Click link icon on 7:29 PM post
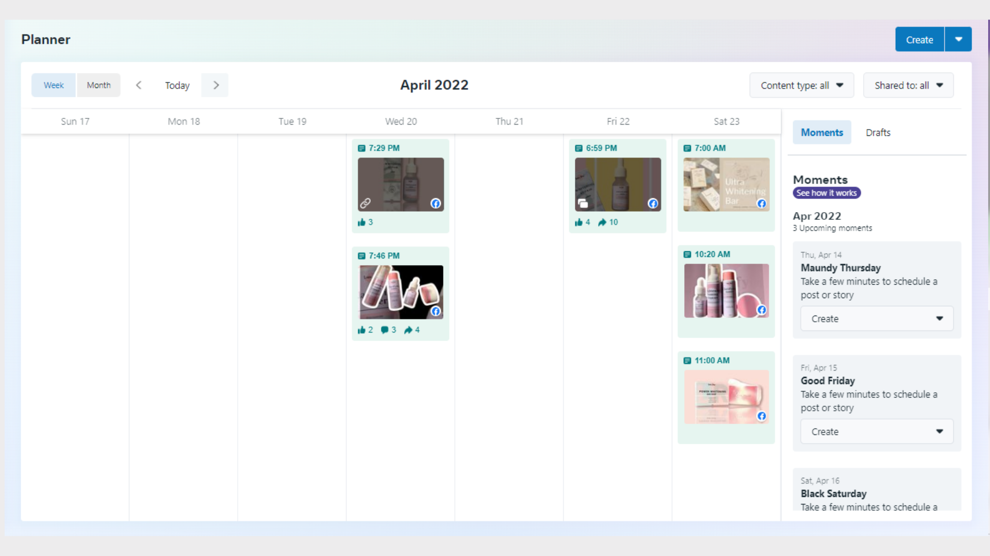Image resolution: width=990 pixels, height=556 pixels. tap(365, 203)
